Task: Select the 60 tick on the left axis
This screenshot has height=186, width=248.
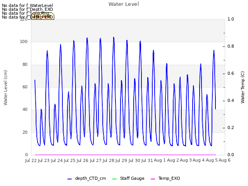Action: [x=25, y=87]
